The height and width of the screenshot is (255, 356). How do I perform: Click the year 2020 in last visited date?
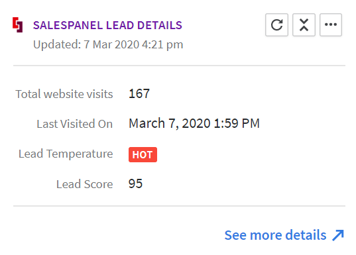click(x=196, y=123)
